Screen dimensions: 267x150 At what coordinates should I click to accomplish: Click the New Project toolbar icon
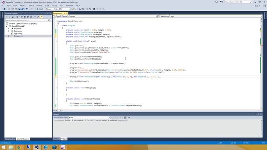pos(13,9)
